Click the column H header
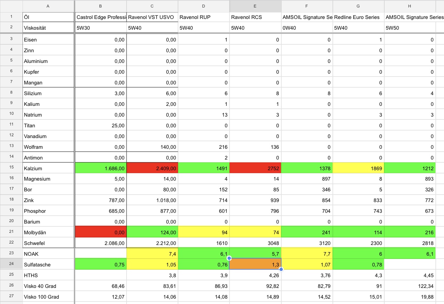444x304 pixels. click(410, 6)
